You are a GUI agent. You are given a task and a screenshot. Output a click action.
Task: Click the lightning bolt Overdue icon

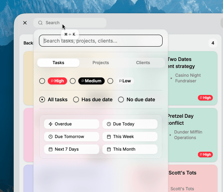coord(51,124)
